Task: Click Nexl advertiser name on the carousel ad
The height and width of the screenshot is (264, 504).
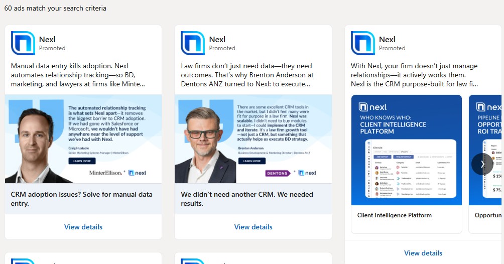Action: (387, 40)
